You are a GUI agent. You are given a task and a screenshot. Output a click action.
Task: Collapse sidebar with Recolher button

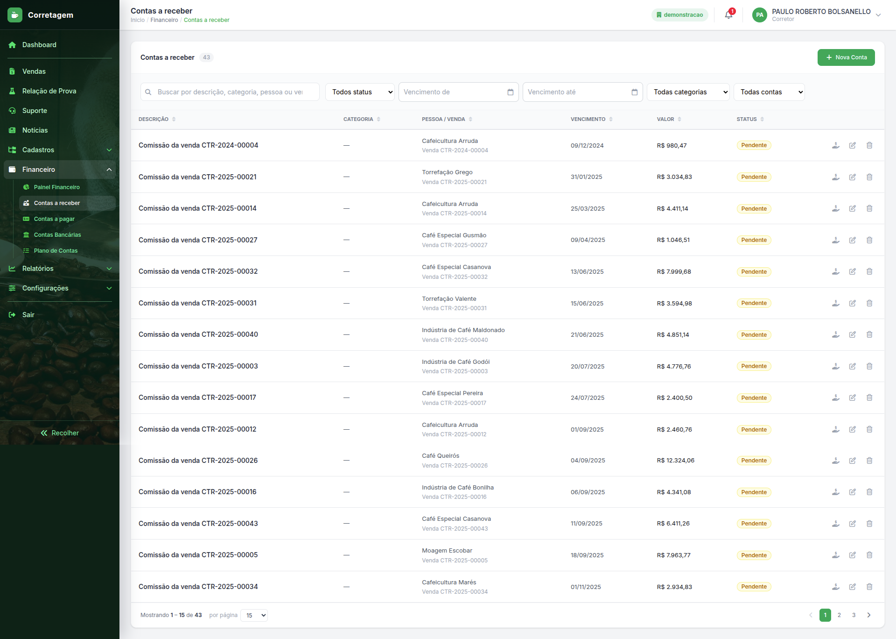60,433
